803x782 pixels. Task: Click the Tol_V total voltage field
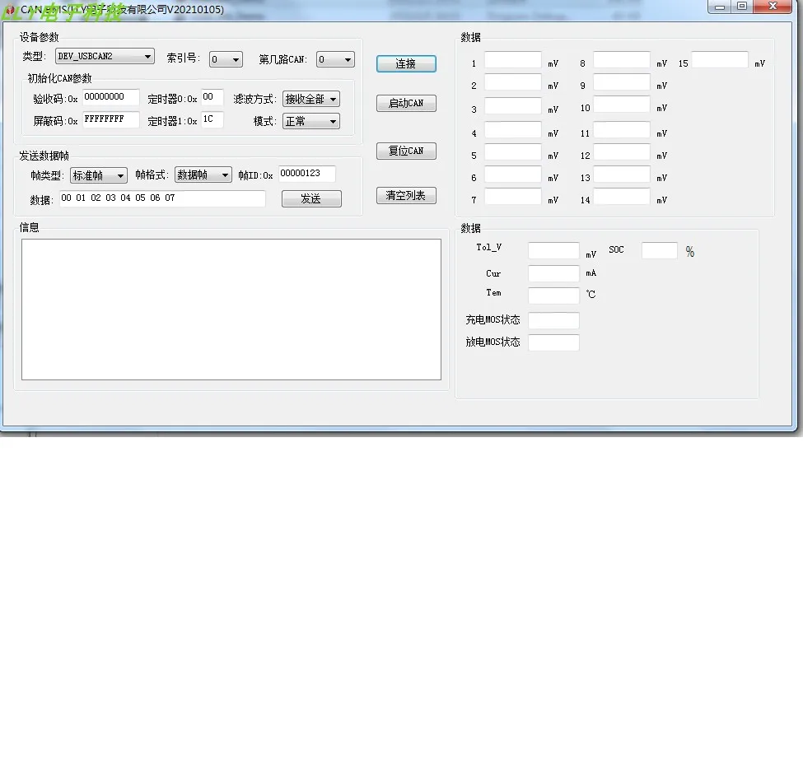point(553,251)
